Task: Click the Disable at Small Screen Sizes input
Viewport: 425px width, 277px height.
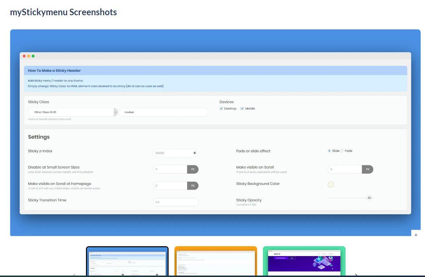Action: click(x=170, y=169)
